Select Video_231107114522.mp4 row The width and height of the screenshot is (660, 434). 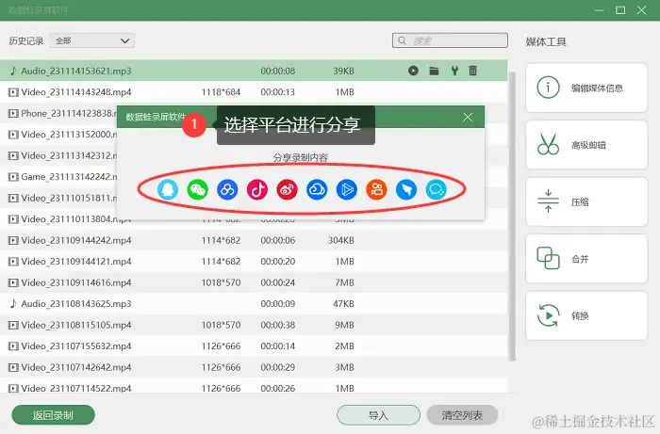(254, 386)
